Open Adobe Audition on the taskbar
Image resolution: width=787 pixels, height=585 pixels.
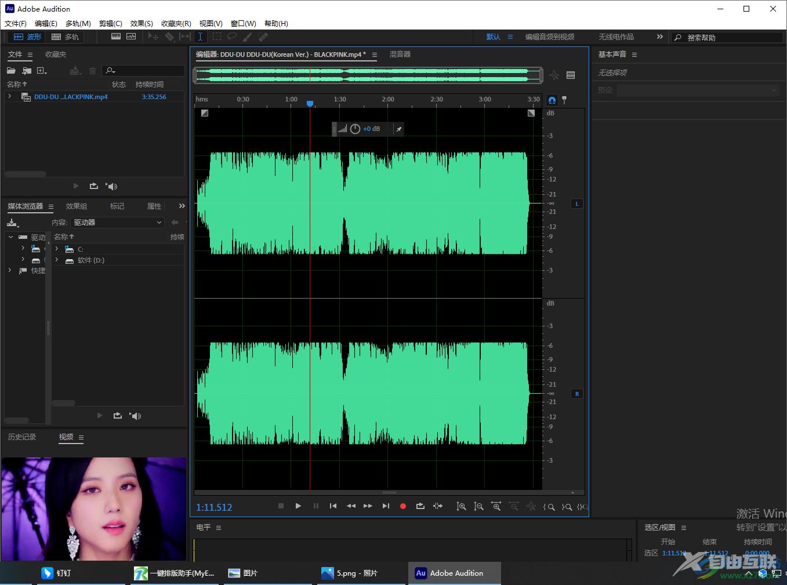click(455, 573)
